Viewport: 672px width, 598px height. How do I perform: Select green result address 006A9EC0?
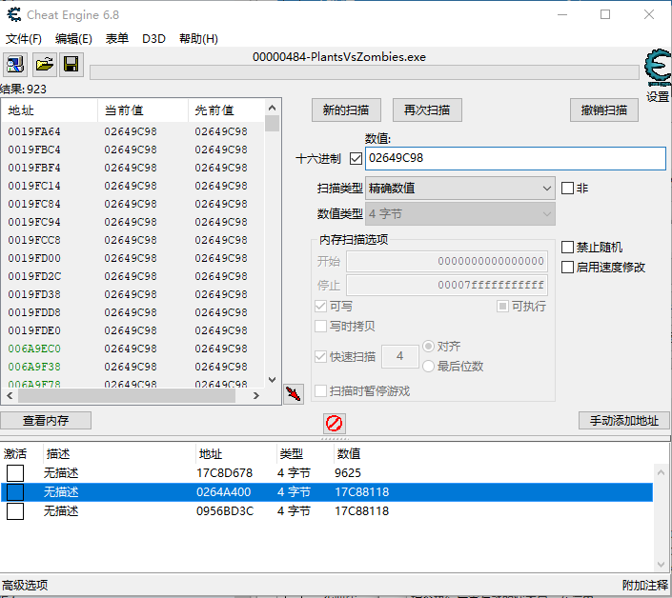point(34,349)
